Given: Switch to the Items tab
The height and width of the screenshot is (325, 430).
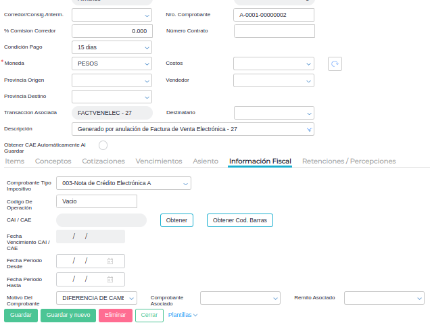Looking at the screenshot, I should point(14,161).
